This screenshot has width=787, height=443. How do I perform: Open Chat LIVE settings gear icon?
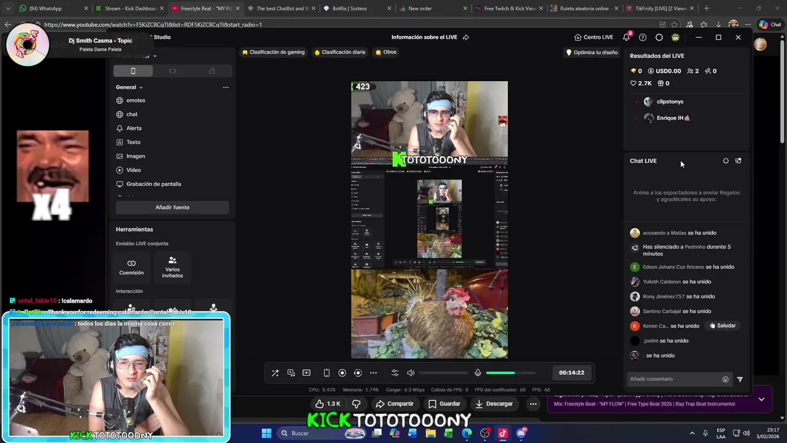(726, 161)
